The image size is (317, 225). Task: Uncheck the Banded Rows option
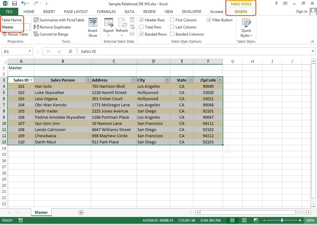click(141, 34)
